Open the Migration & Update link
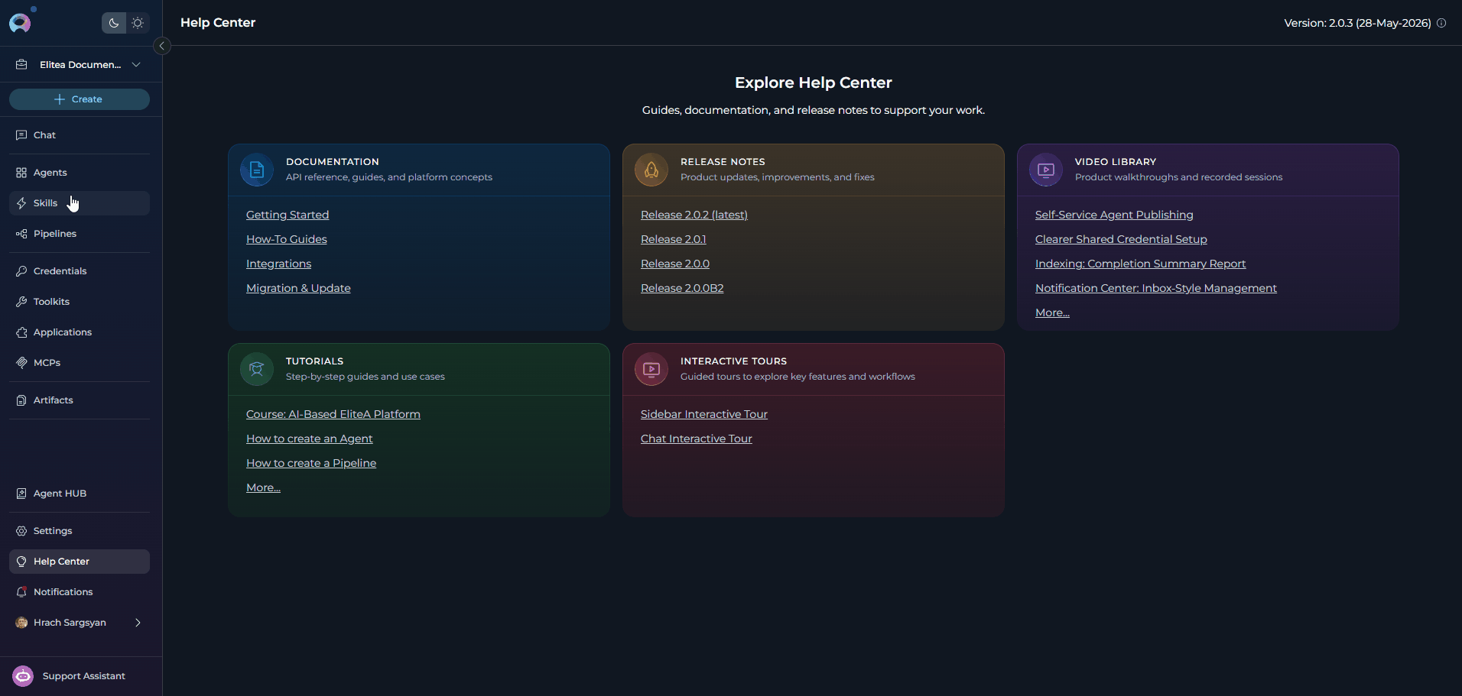This screenshot has height=696, width=1462. click(x=298, y=289)
